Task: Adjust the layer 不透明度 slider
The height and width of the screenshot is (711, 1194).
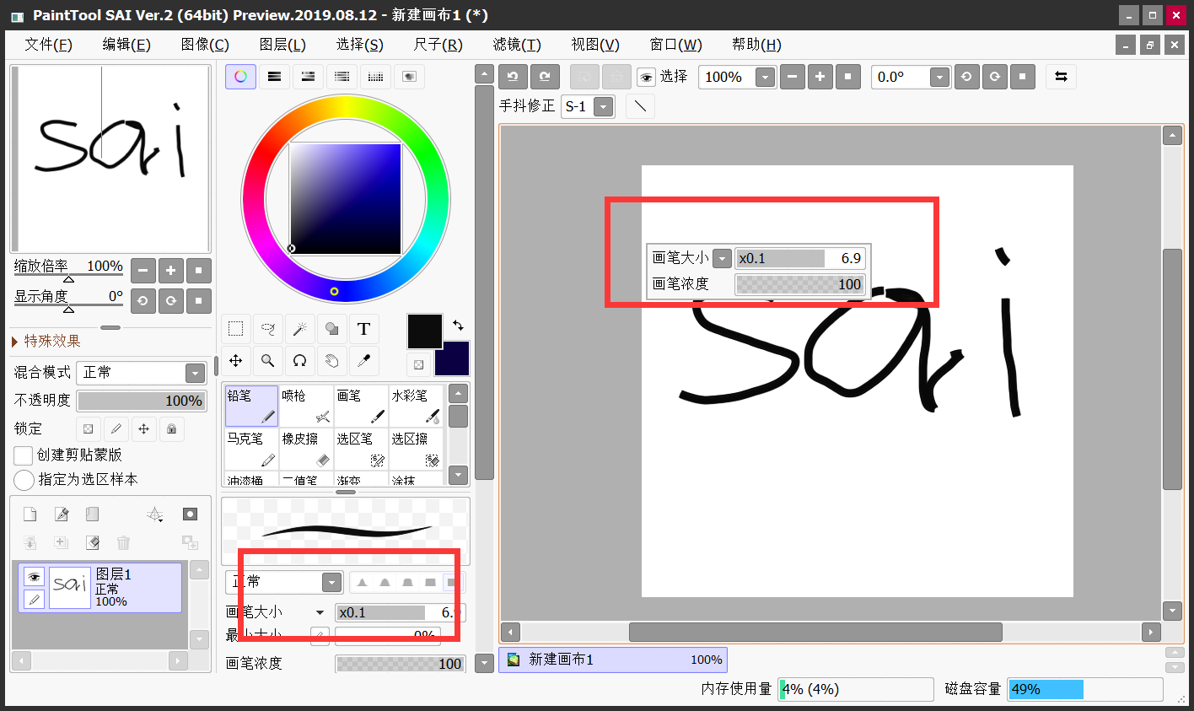Action: click(x=141, y=401)
